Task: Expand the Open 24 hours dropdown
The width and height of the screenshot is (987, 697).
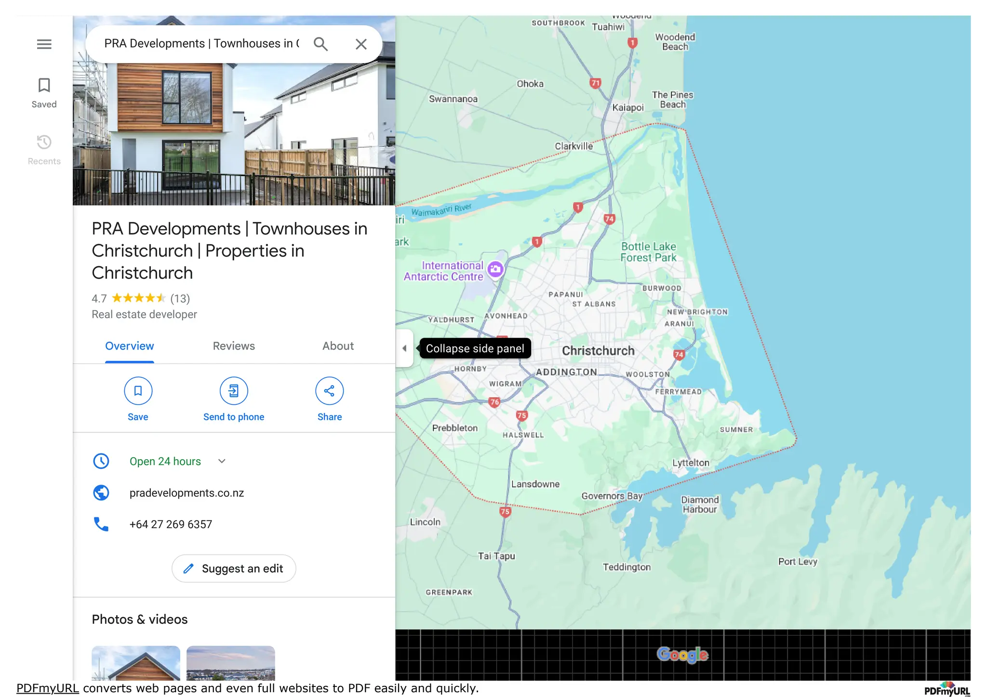Action: pyautogui.click(x=222, y=461)
